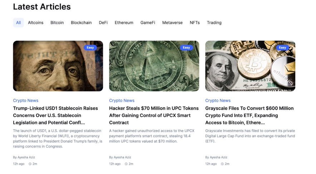Click Easy badge on Franklin eyes image
This screenshot has width=316, height=174.
[90, 48]
